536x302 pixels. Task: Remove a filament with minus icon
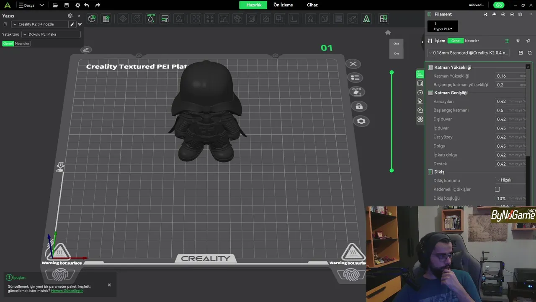[512, 14]
